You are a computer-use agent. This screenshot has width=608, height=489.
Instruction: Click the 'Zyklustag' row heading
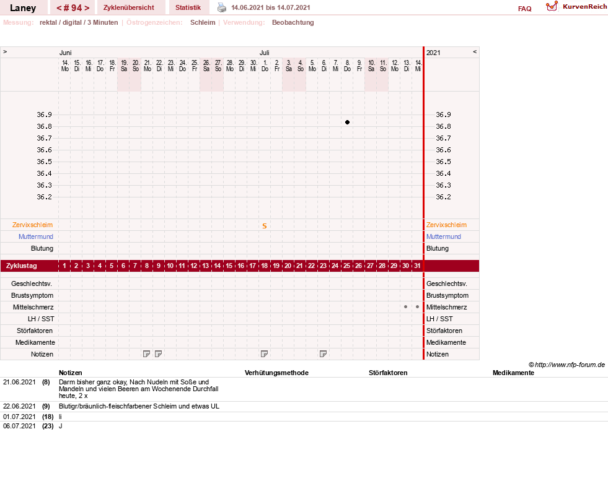21,266
